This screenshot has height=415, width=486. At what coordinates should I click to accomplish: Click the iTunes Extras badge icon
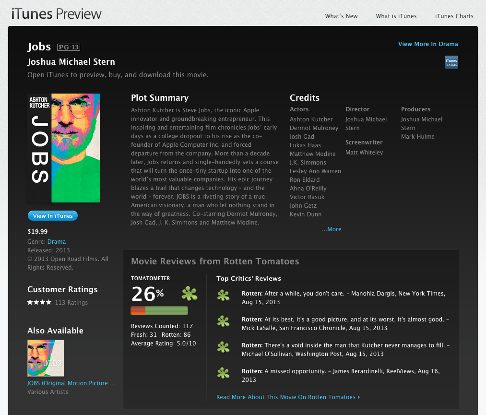[451, 62]
